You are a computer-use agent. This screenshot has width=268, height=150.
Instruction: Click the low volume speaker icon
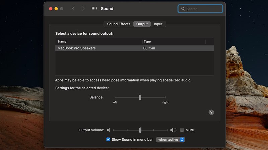108,130
